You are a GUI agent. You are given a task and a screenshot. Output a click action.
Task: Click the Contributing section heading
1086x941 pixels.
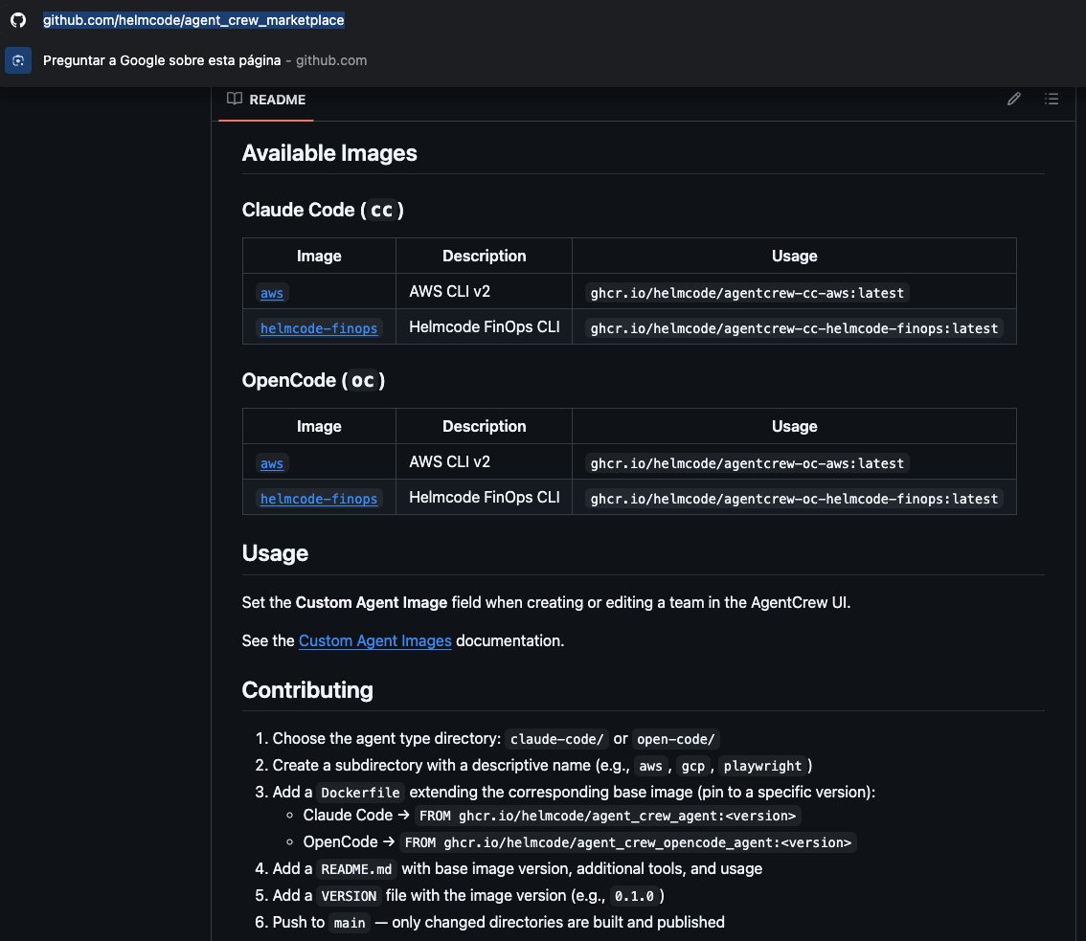coord(307,689)
